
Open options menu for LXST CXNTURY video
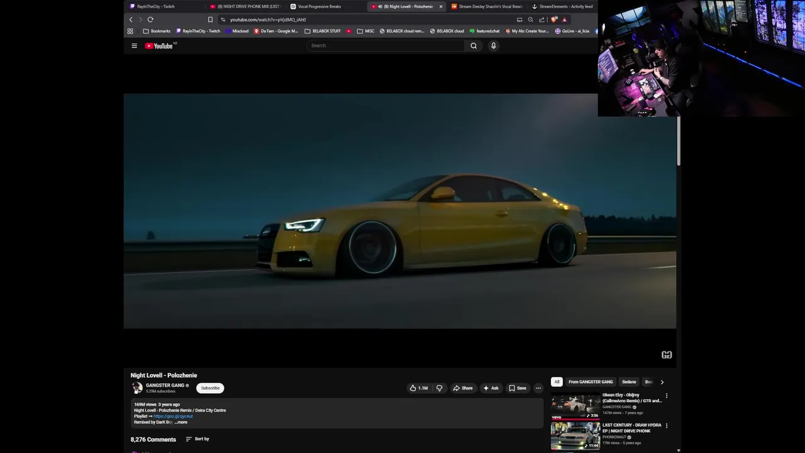coord(667,426)
